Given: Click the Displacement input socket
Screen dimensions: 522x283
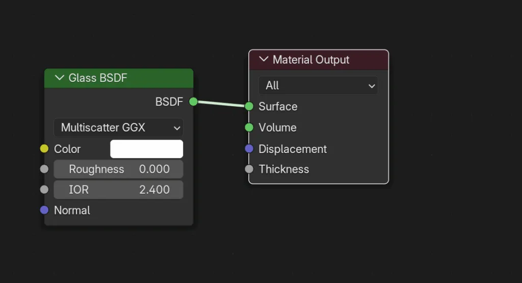Looking at the screenshot, I should click(x=249, y=149).
